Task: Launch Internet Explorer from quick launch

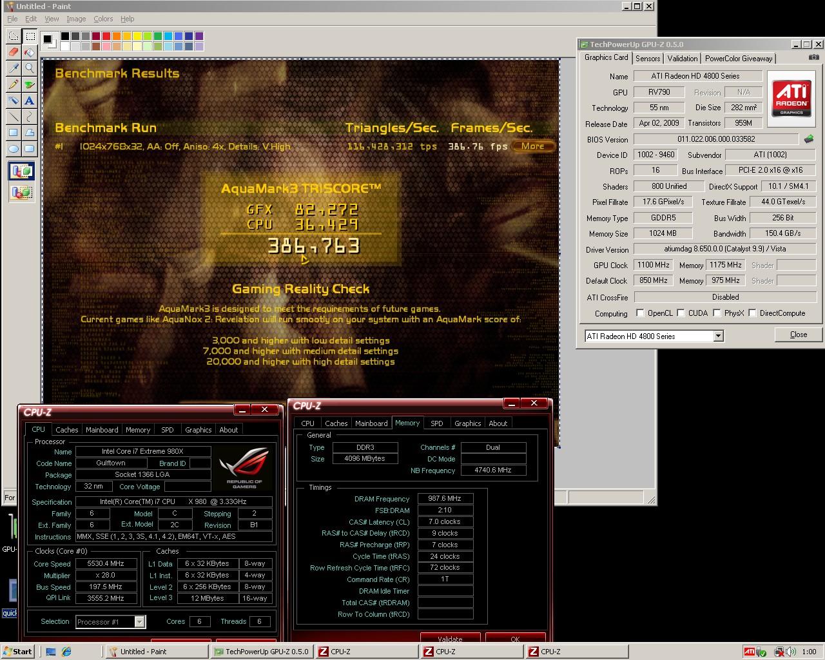Action: 66,652
